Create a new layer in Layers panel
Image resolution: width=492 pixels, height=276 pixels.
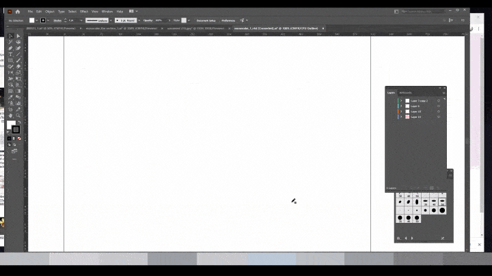(x=431, y=188)
